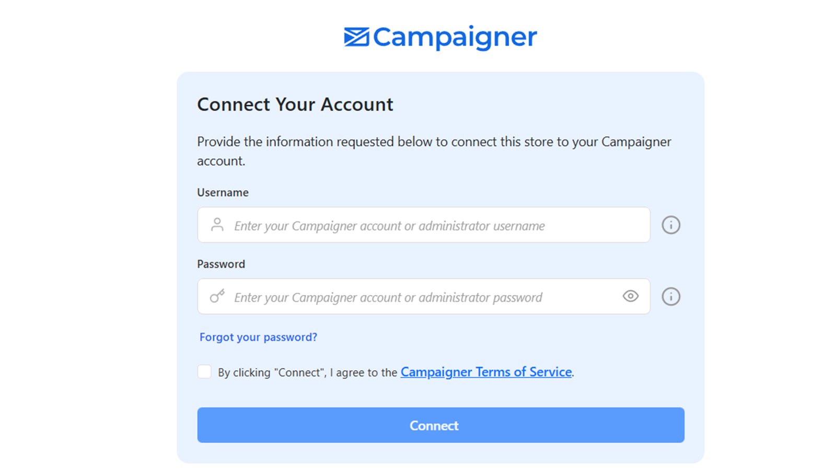
Task: View the Campaigner Terms of Service link
Action: 485,372
